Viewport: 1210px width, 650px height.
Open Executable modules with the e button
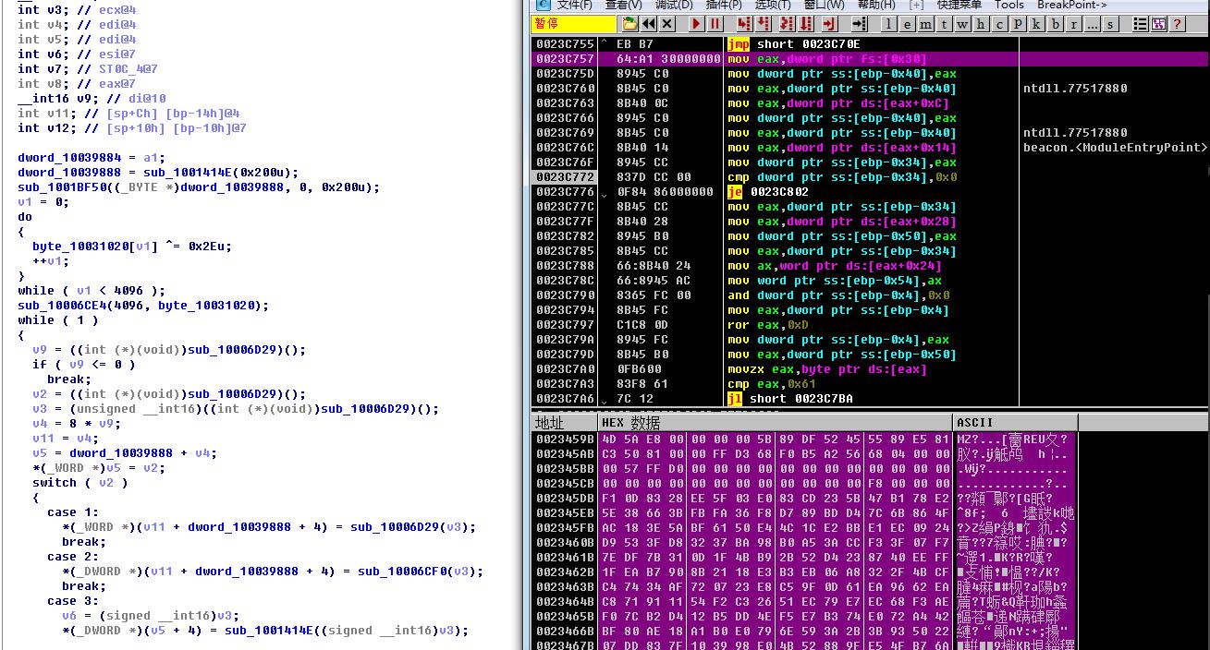point(907,24)
